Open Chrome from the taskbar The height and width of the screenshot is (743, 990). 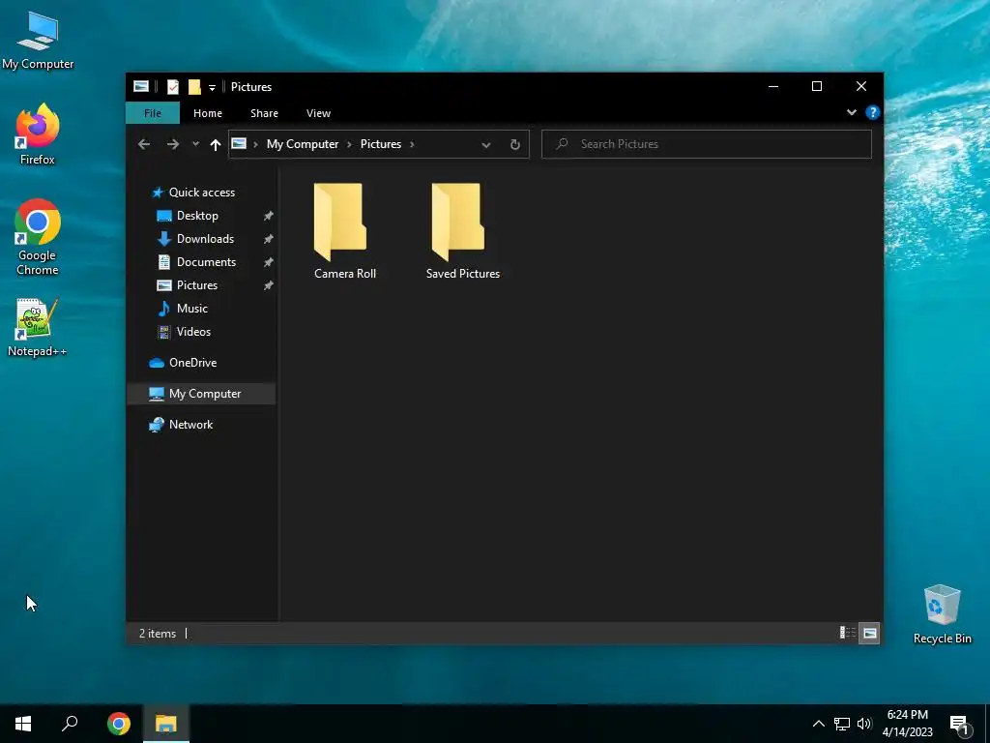click(119, 724)
